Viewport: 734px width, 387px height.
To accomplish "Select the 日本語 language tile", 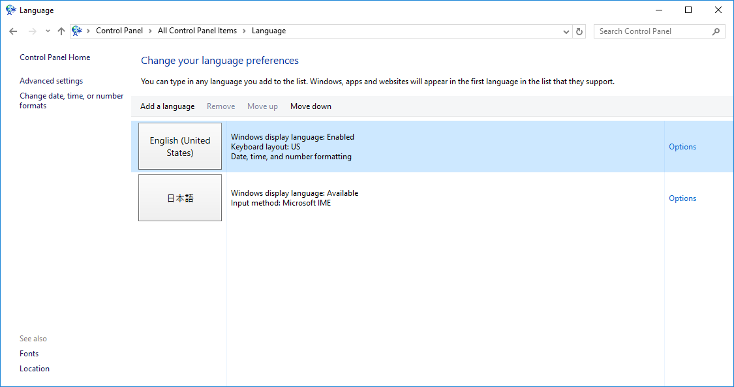I will [180, 198].
